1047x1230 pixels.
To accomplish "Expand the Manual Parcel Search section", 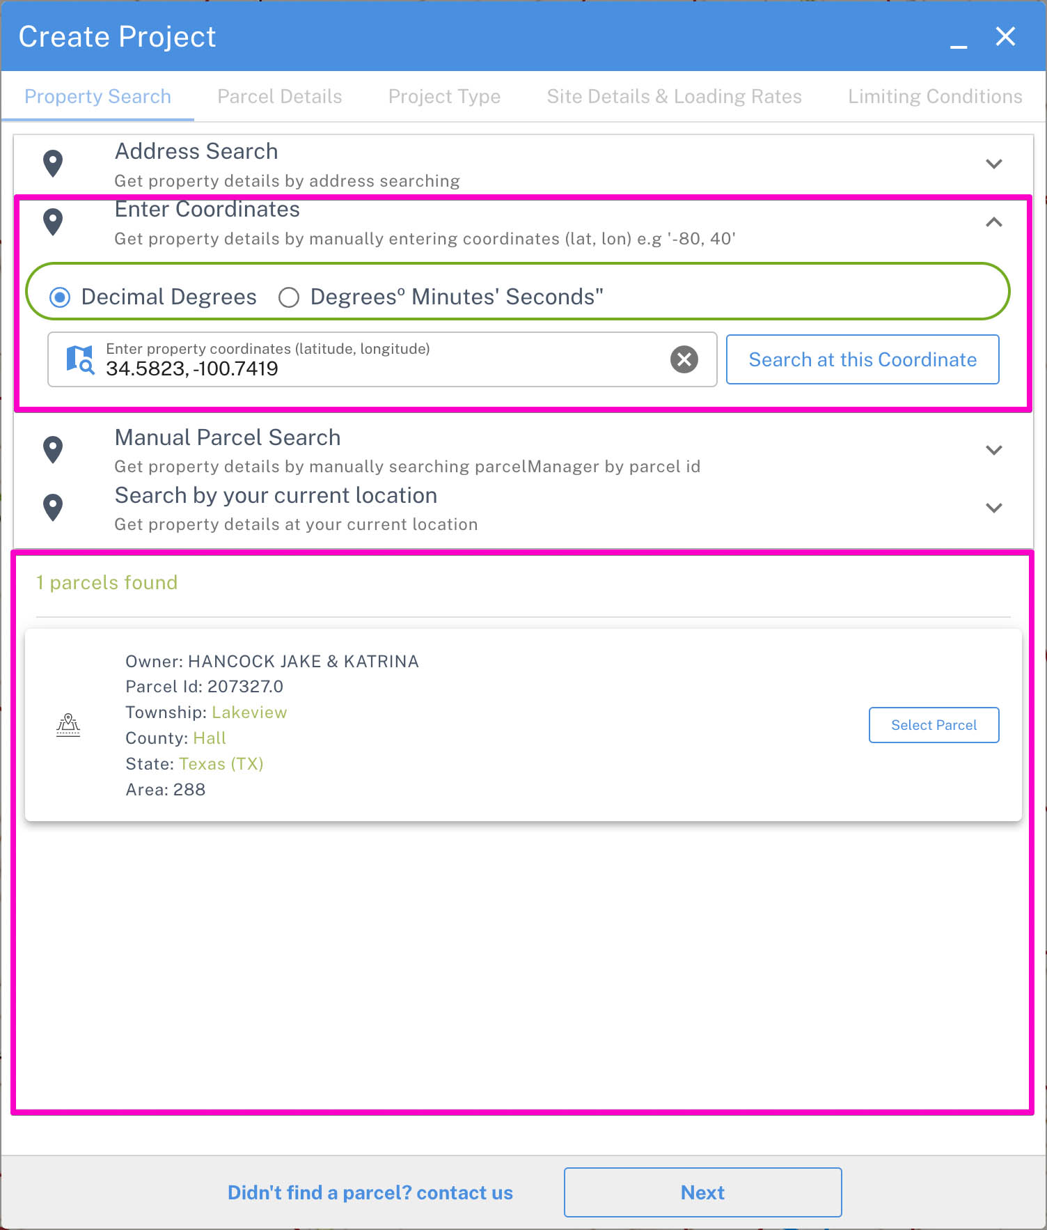I will pyautogui.click(x=993, y=450).
